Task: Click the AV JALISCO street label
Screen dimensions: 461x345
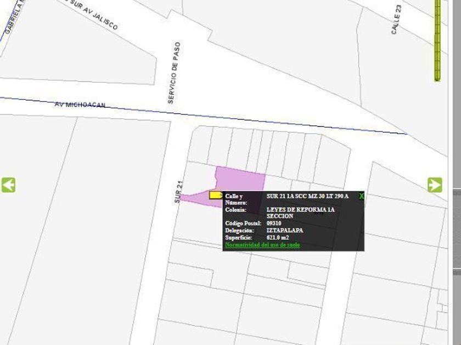Action: click(x=100, y=18)
